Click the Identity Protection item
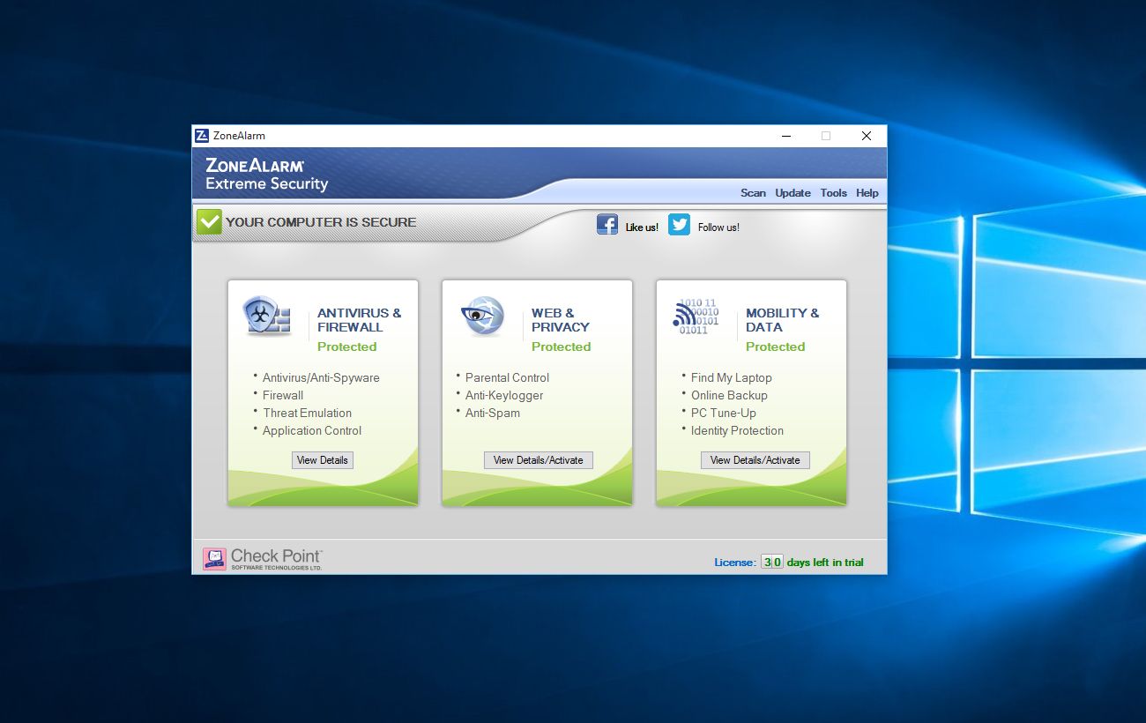This screenshot has height=723, width=1146. pos(737,430)
